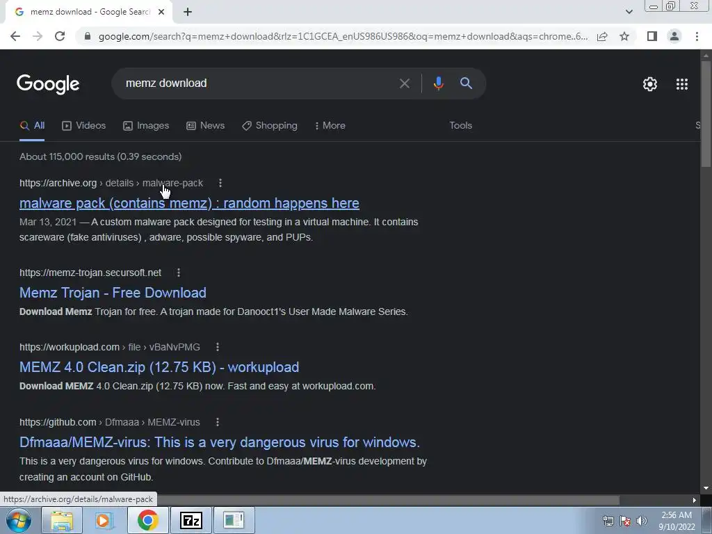Click the workupload.com breadcrumb URL
This screenshot has height=534, width=712.
coord(109,347)
